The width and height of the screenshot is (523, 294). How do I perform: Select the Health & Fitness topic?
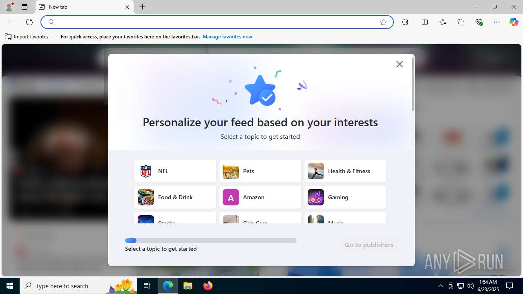pyautogui.click(x=345, y=171)
